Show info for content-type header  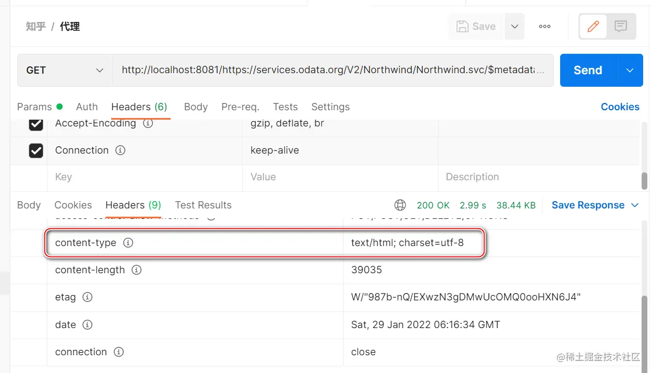(x=128, y=243)
